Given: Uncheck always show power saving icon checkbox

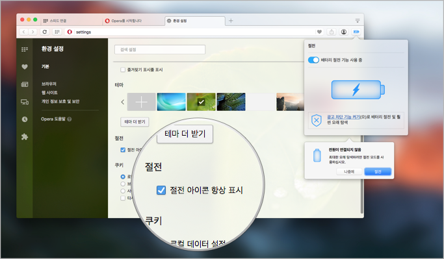Looking at the screenshot, I should [123, 150].
